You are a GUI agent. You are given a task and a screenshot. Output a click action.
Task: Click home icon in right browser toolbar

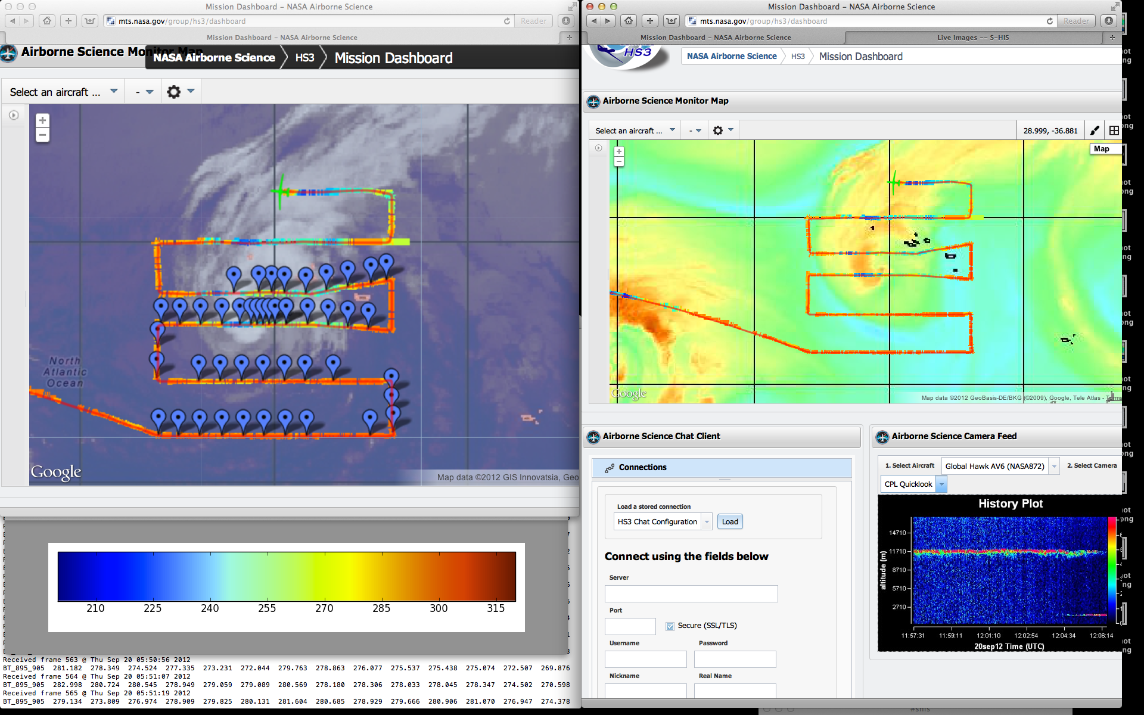[629, 21]
